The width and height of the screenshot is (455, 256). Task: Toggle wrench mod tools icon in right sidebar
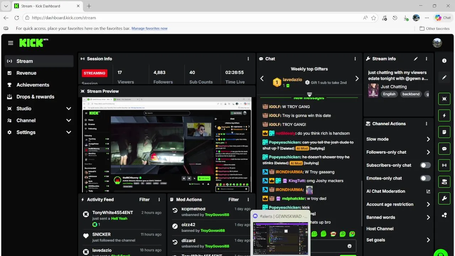point(444,198)
